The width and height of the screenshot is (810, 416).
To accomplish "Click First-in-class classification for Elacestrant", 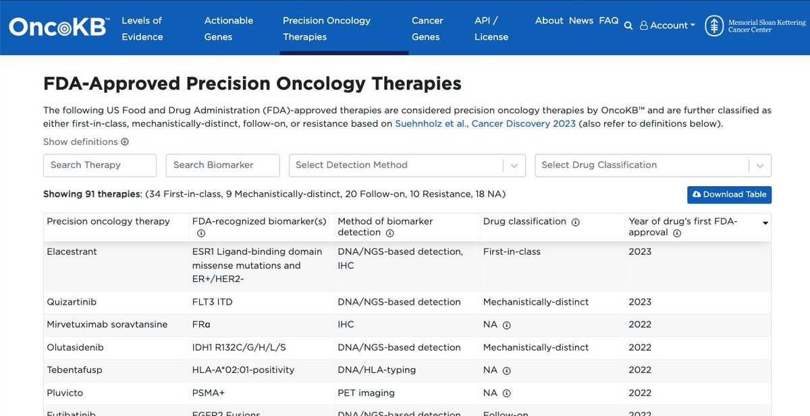I will coord(512,251).
